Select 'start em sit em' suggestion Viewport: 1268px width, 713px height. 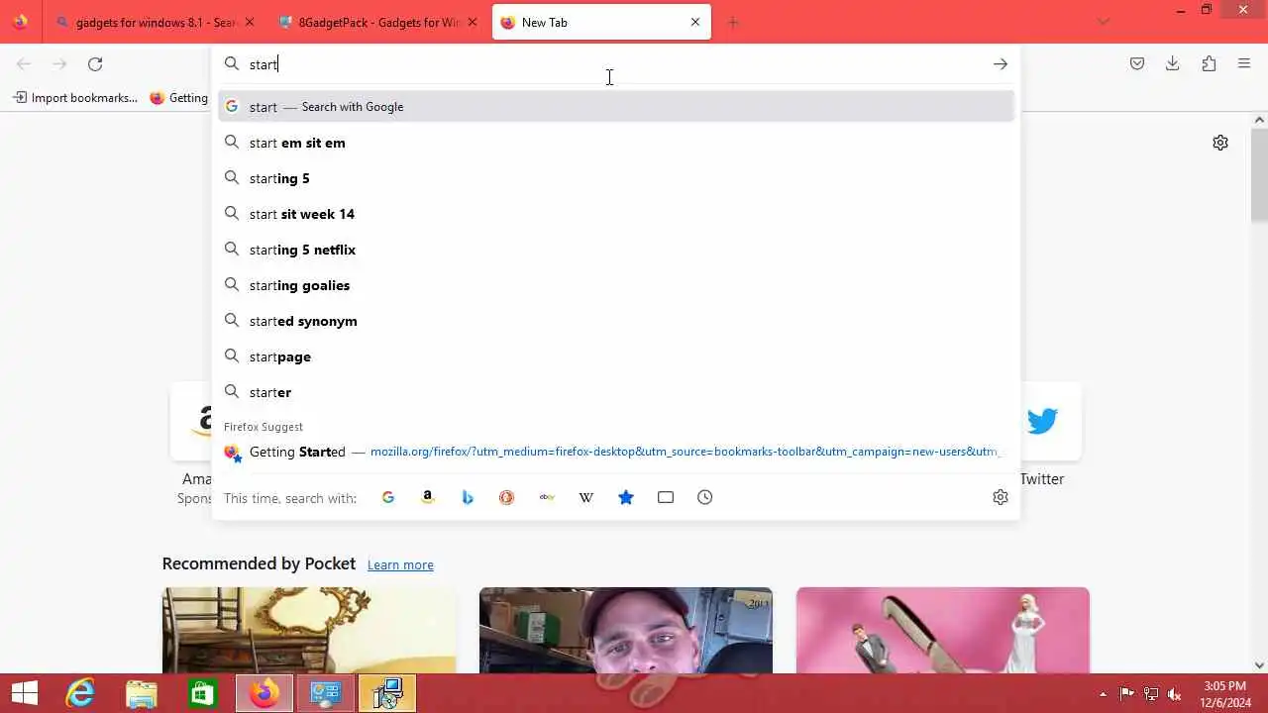click(x=616, y=143)
